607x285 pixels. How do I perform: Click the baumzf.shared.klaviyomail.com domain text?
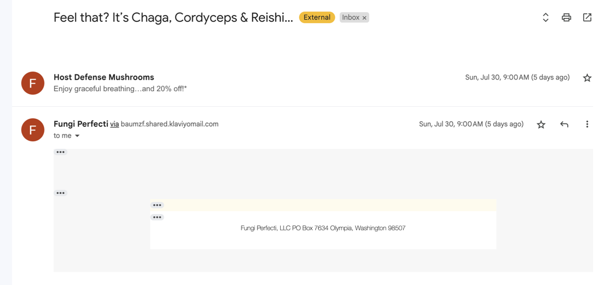click(x=170, y=124)
